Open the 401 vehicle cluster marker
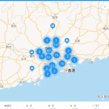Viewport: 109px width, 109px height. pyautogui.click(x=49, y=51)
